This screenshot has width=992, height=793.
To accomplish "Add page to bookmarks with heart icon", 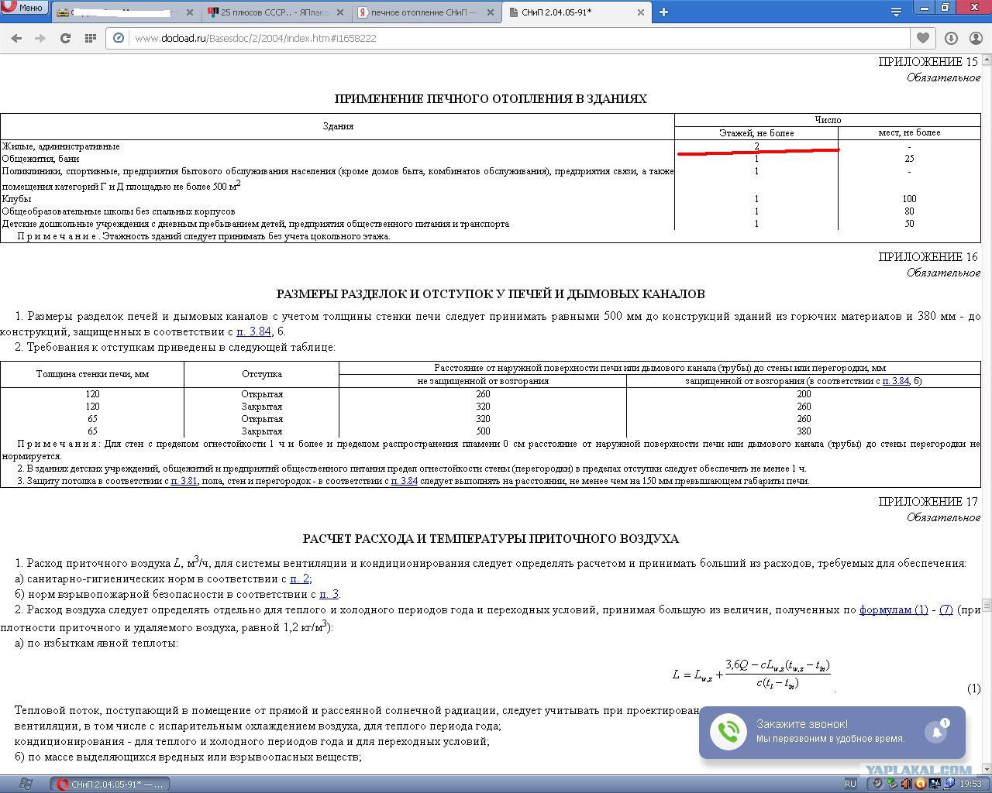I will 922,38.
